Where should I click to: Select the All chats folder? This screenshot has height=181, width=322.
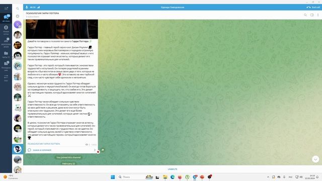[6, 18]
